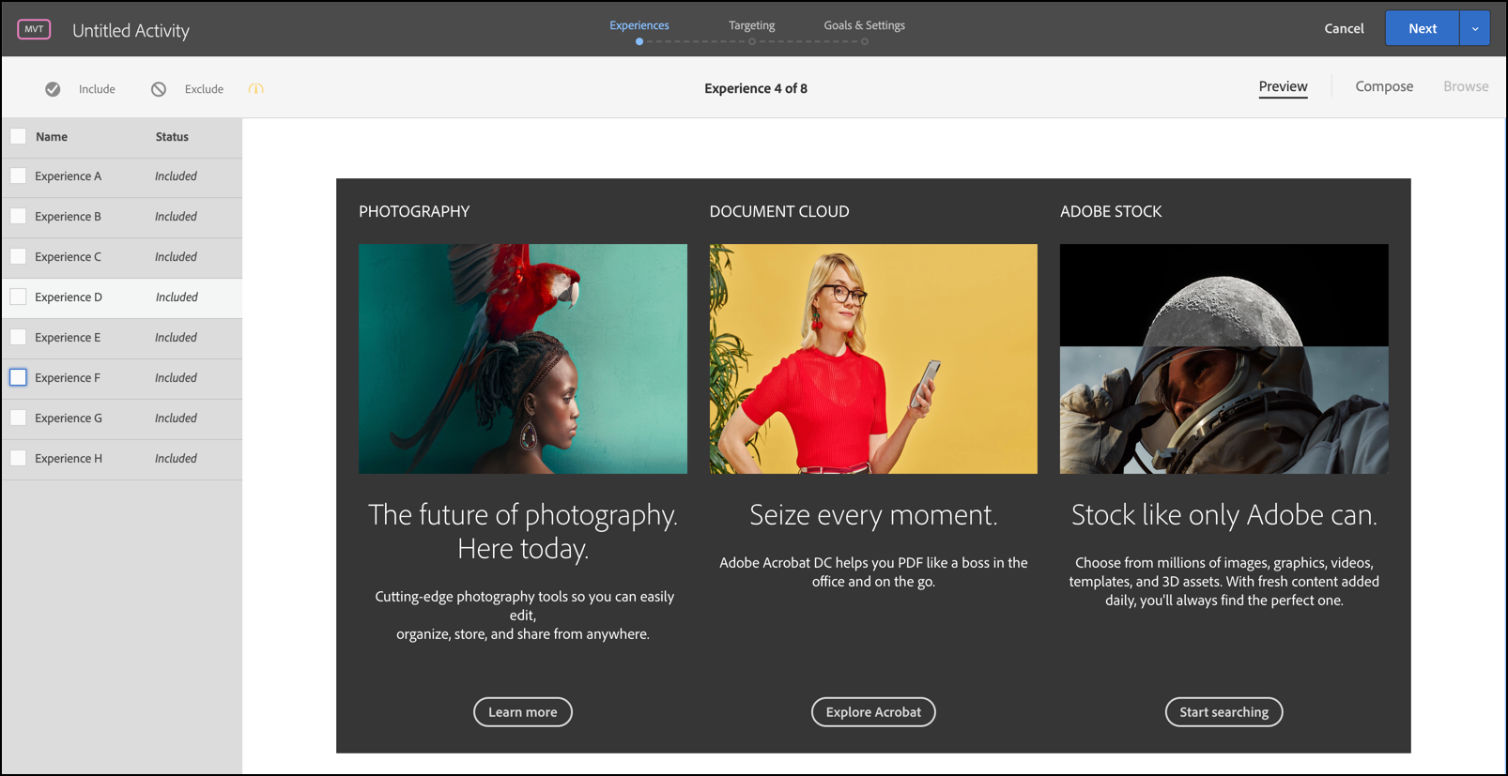Click the Include checkmark icon
Image resolution: width=1508 pixels, height=776 pixels.
pyautogui.click(x=53, y=89)
